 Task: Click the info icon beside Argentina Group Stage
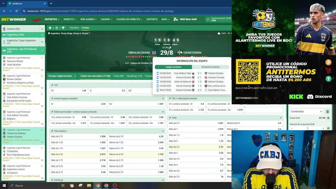click(49, 33)
